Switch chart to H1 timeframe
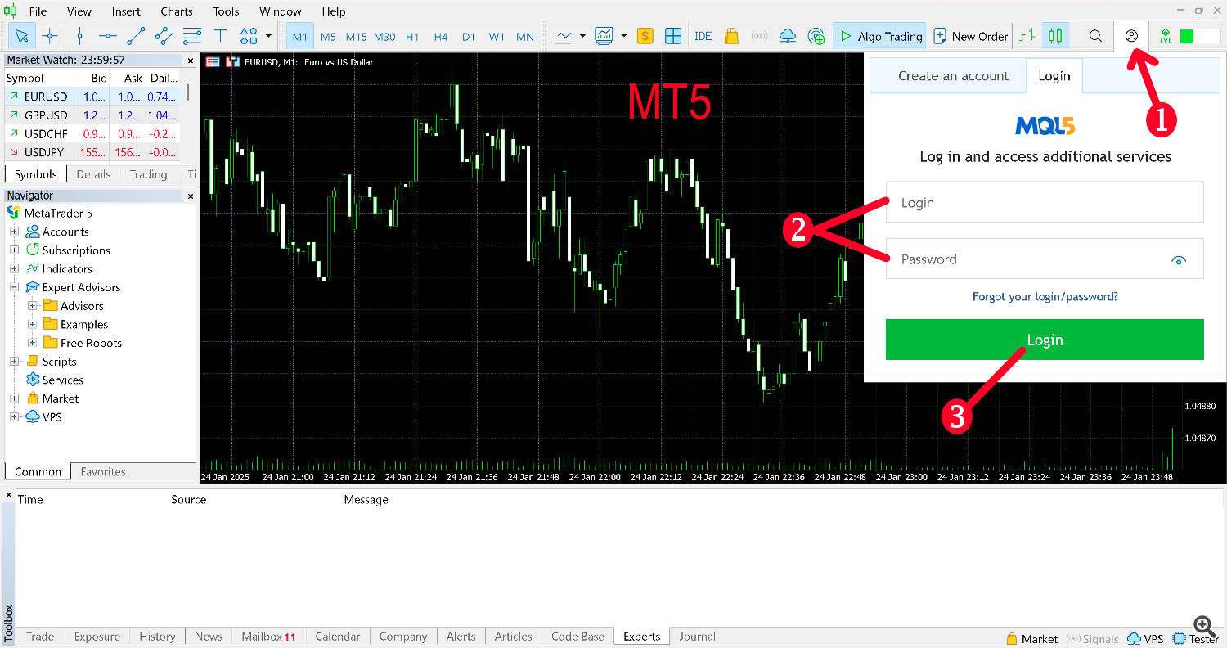Image resolution: width=1227 pixels, height=648 pixels. 412,37
